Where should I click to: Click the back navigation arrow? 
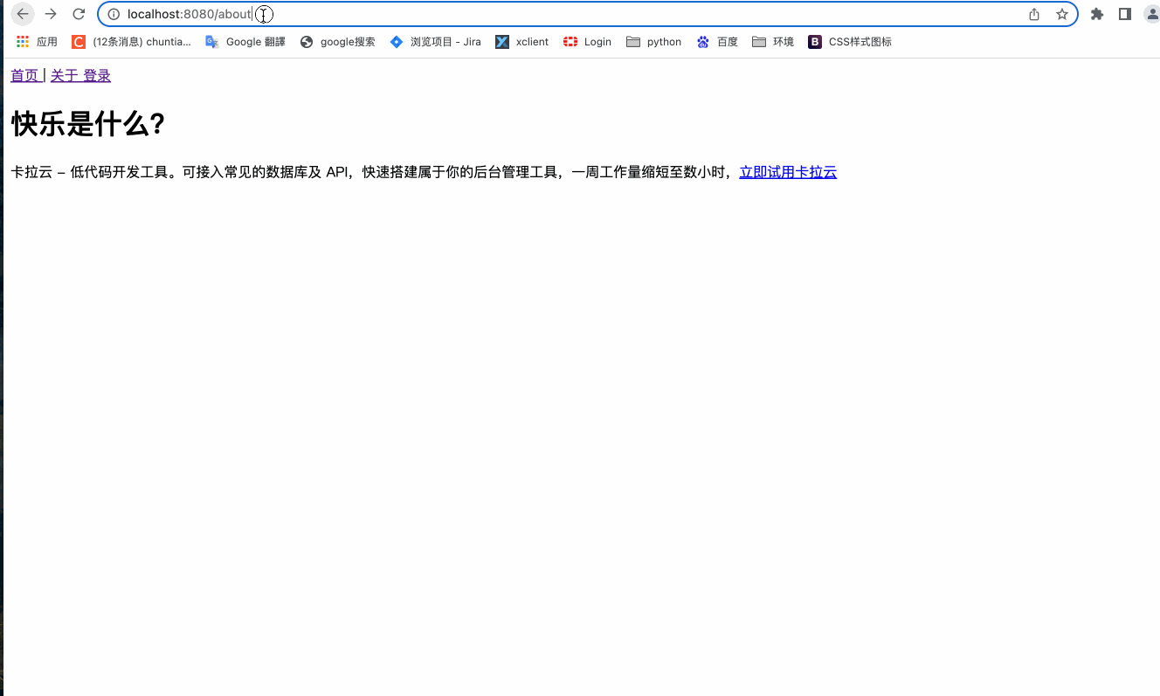(x=22, y=14)
